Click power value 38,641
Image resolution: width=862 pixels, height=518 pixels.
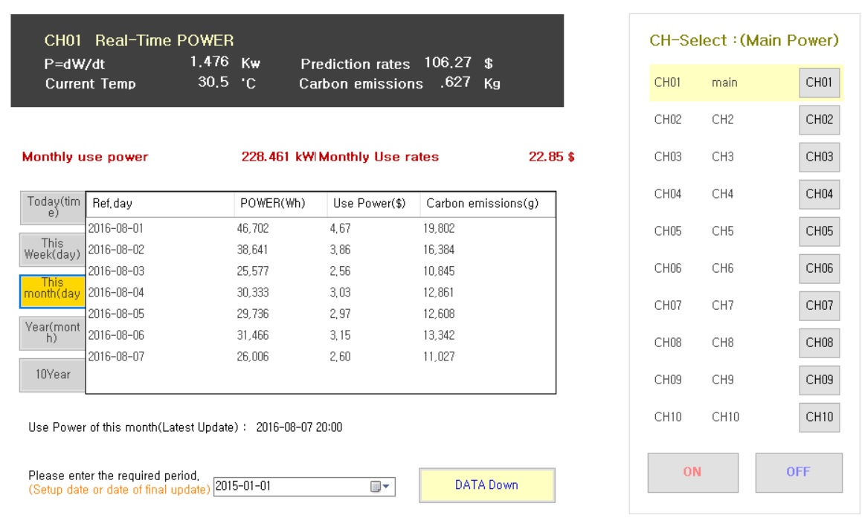253,250
